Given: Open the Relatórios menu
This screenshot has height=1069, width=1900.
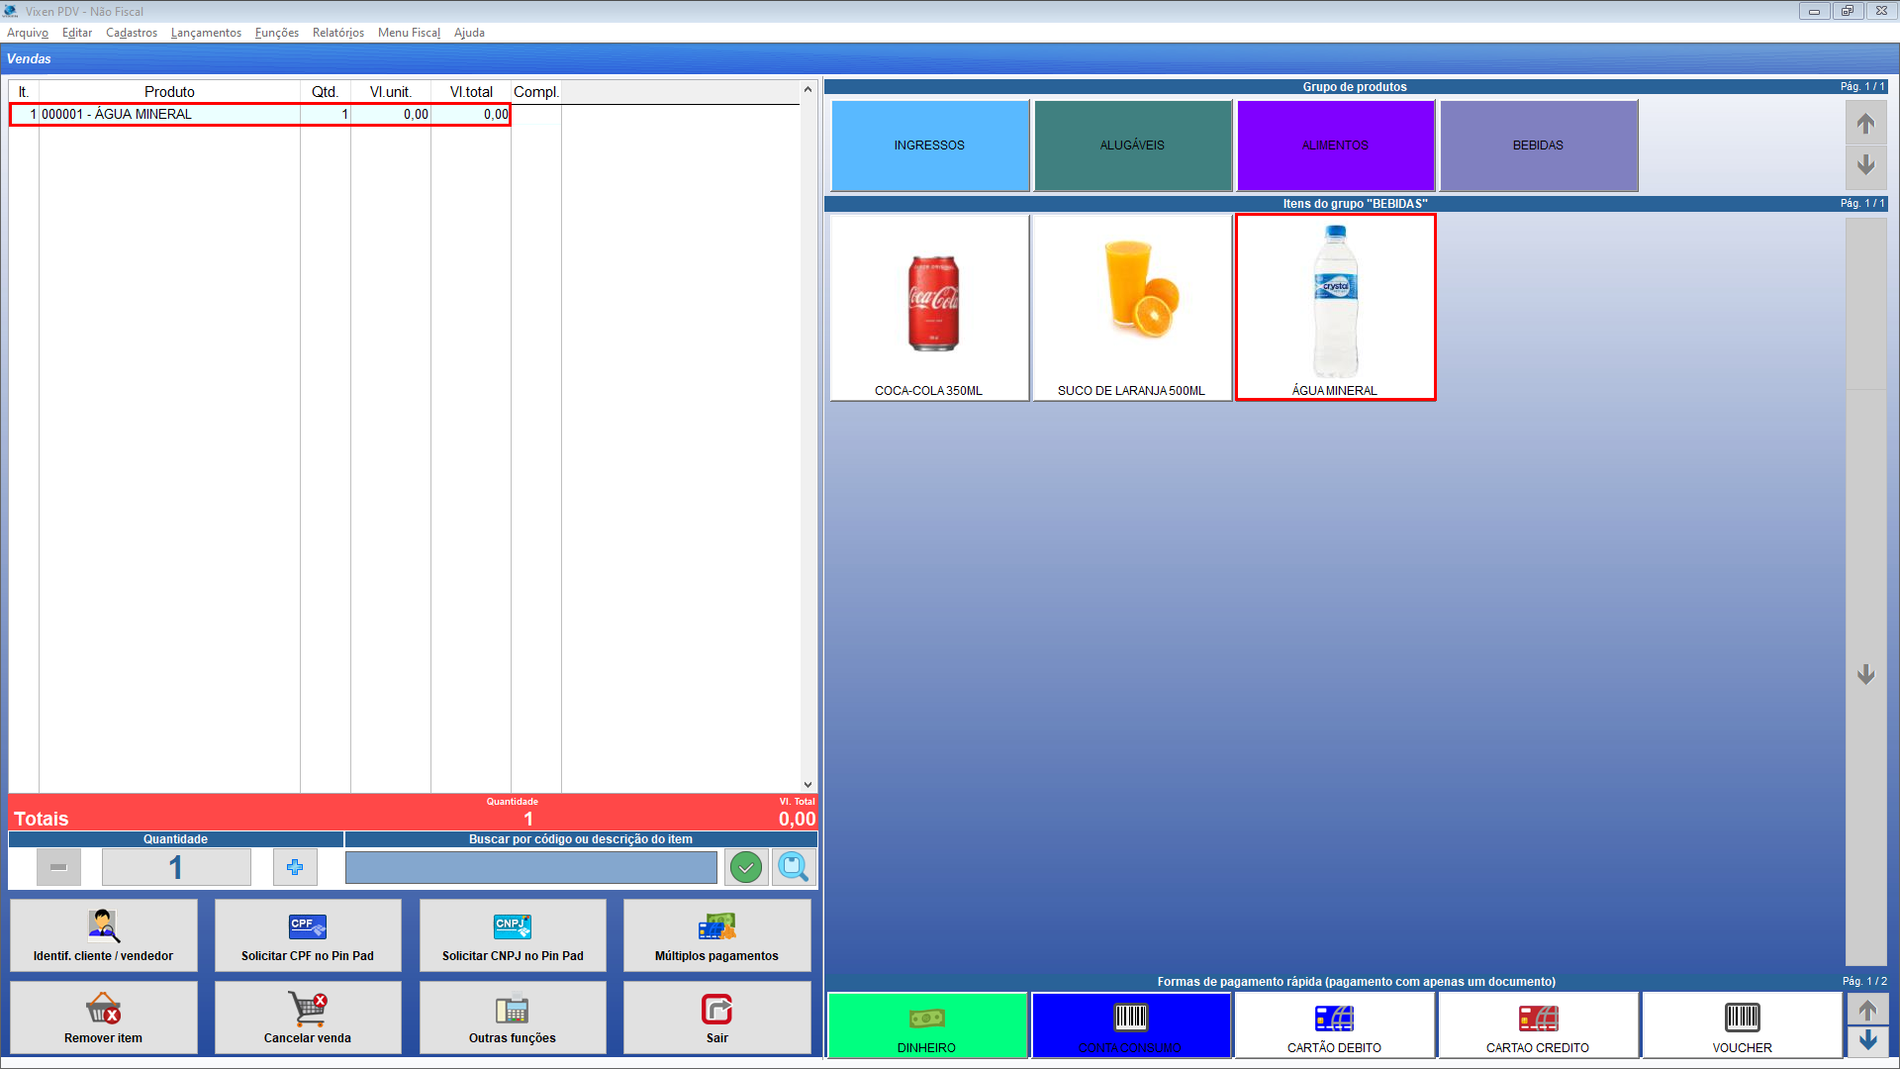Looking at the screenshot, I should pos(337,33).
